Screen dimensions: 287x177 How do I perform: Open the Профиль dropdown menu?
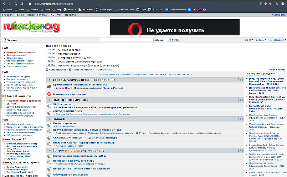coord(260,40)
